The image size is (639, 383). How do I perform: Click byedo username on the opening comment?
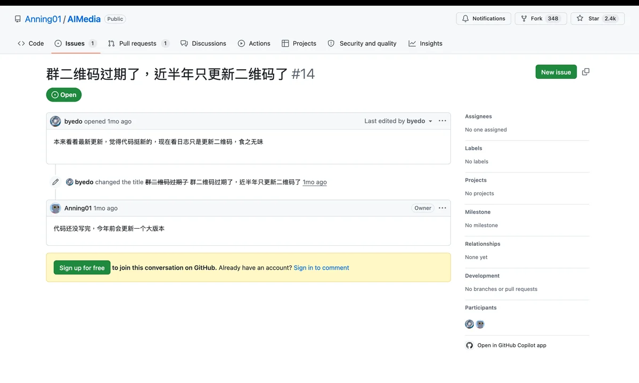click(73, 121)
